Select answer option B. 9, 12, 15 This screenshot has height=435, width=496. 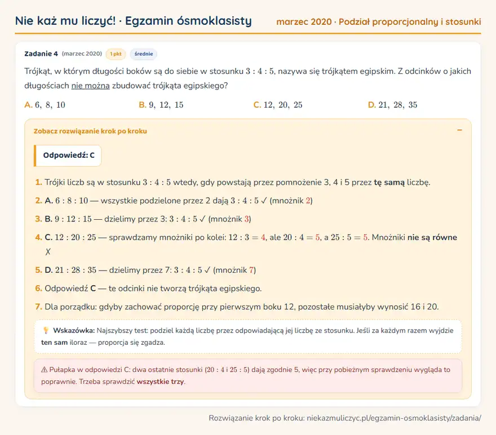coord(161,105)
